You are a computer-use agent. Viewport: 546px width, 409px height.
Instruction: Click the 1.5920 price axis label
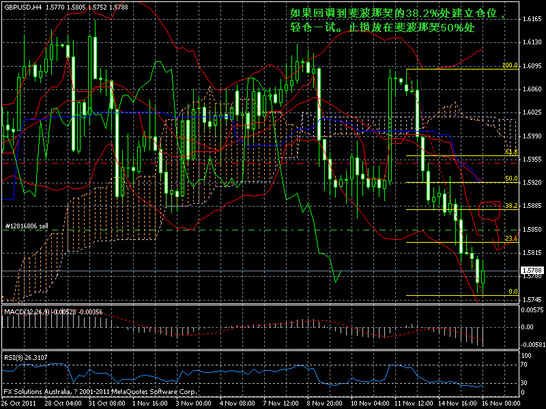pyautogui.click(x=532, y=183)
